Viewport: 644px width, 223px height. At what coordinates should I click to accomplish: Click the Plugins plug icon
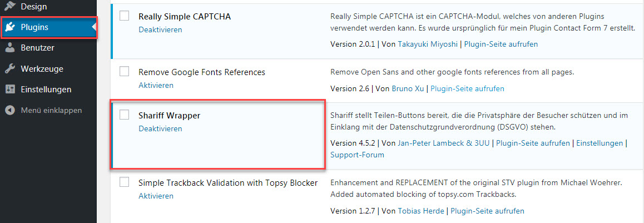(10, 27)
